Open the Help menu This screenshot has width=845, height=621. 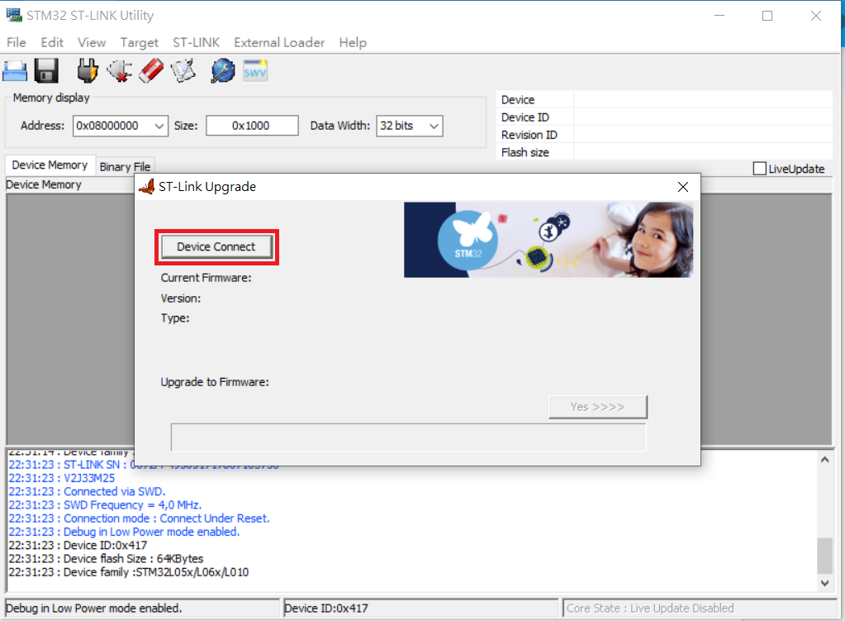click(353, 43)
